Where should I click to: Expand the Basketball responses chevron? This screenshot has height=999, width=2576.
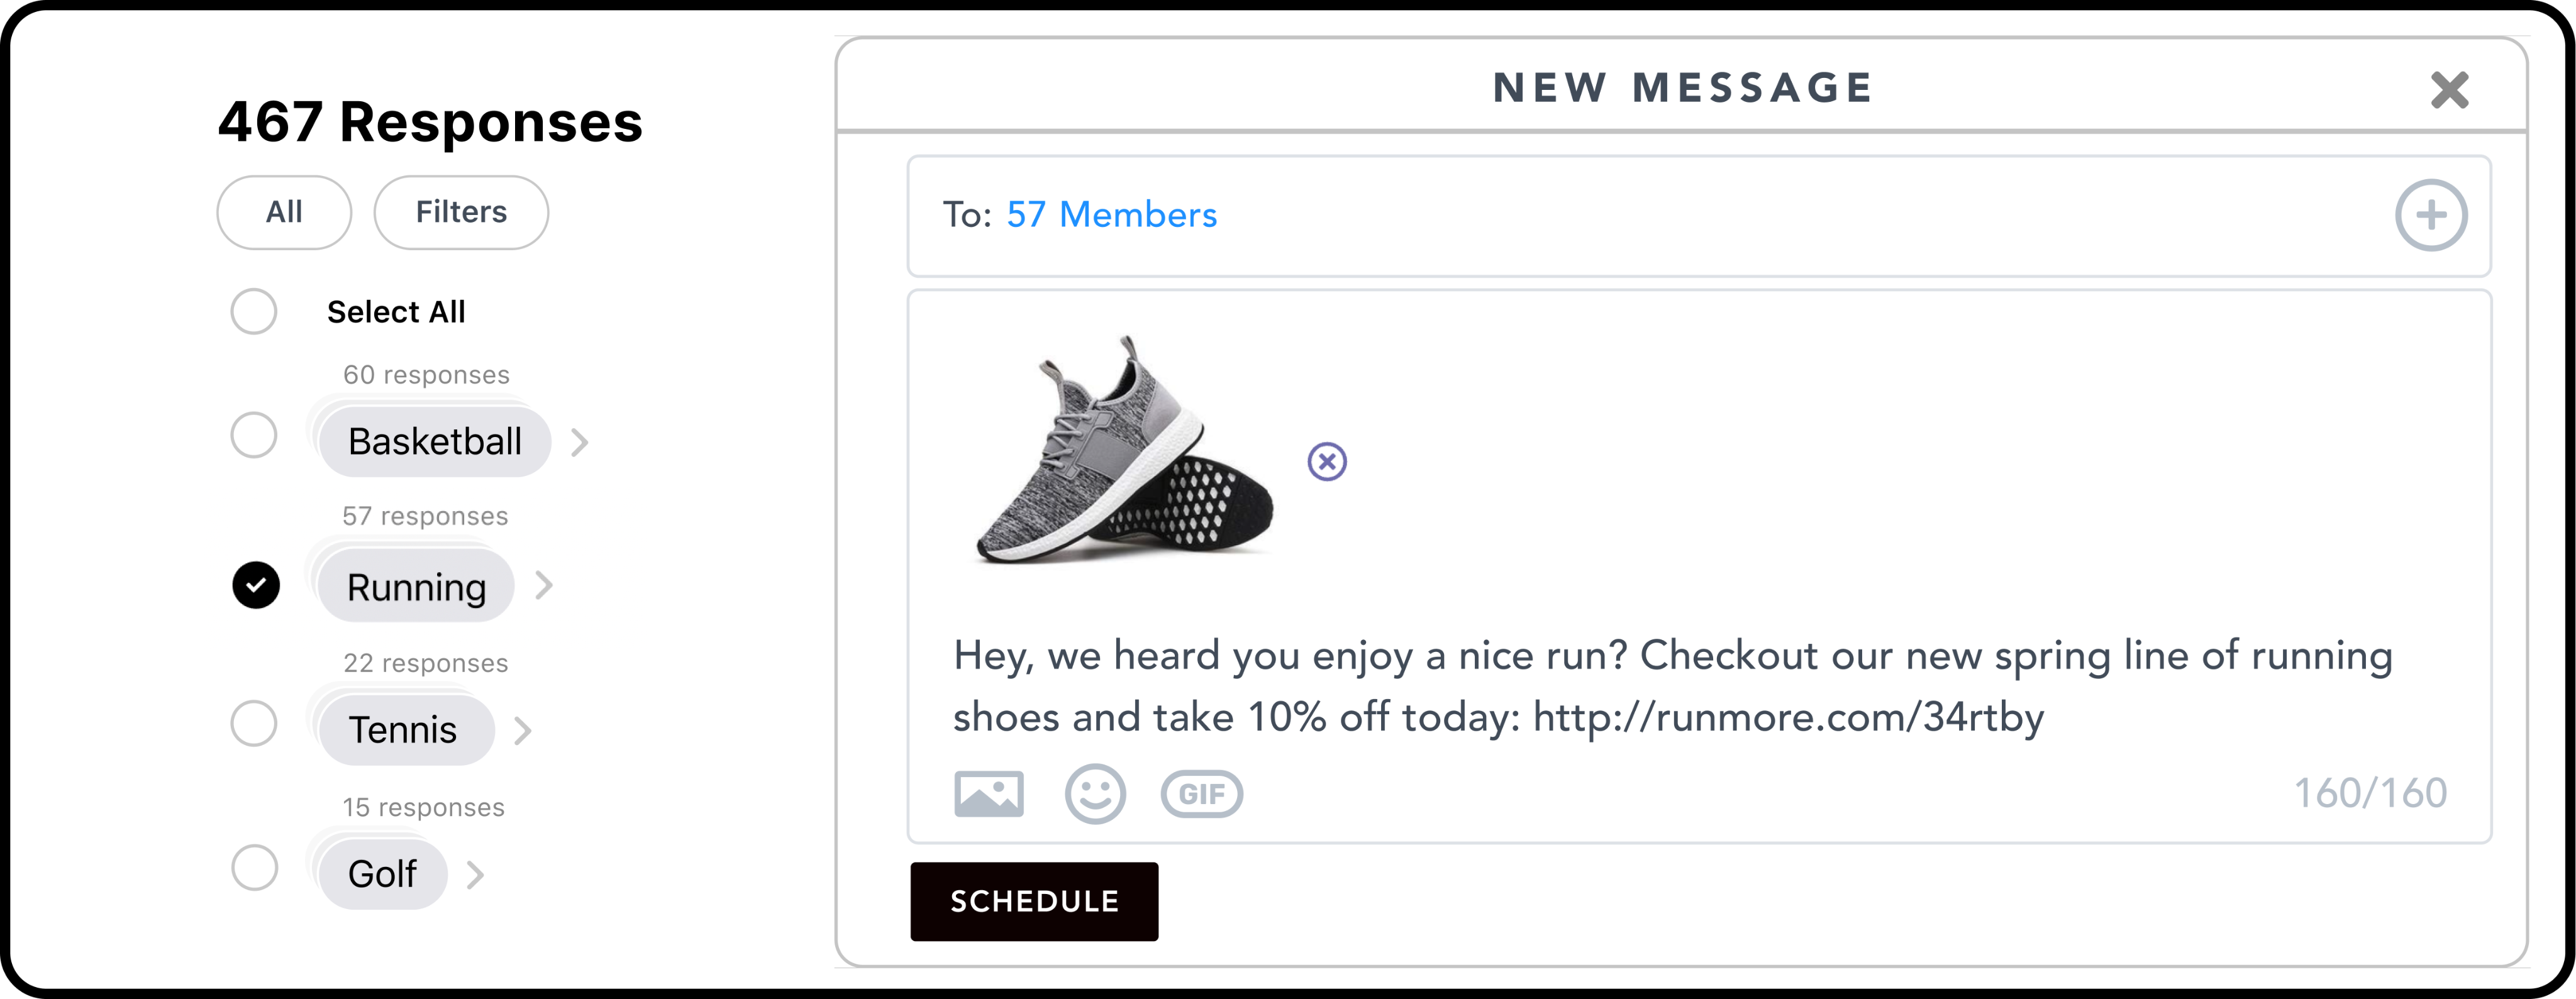[579, 442]
